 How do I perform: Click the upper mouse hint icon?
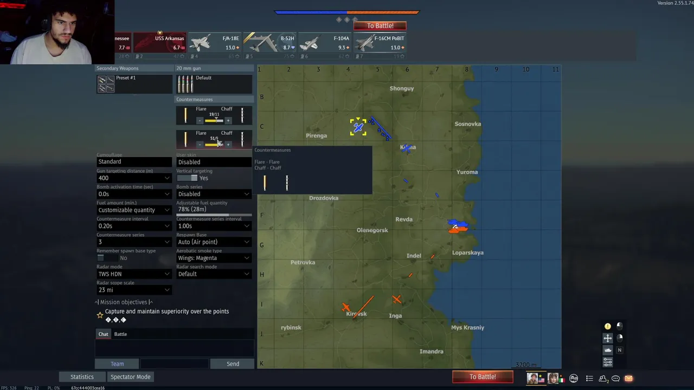click(x=619, y=326)
